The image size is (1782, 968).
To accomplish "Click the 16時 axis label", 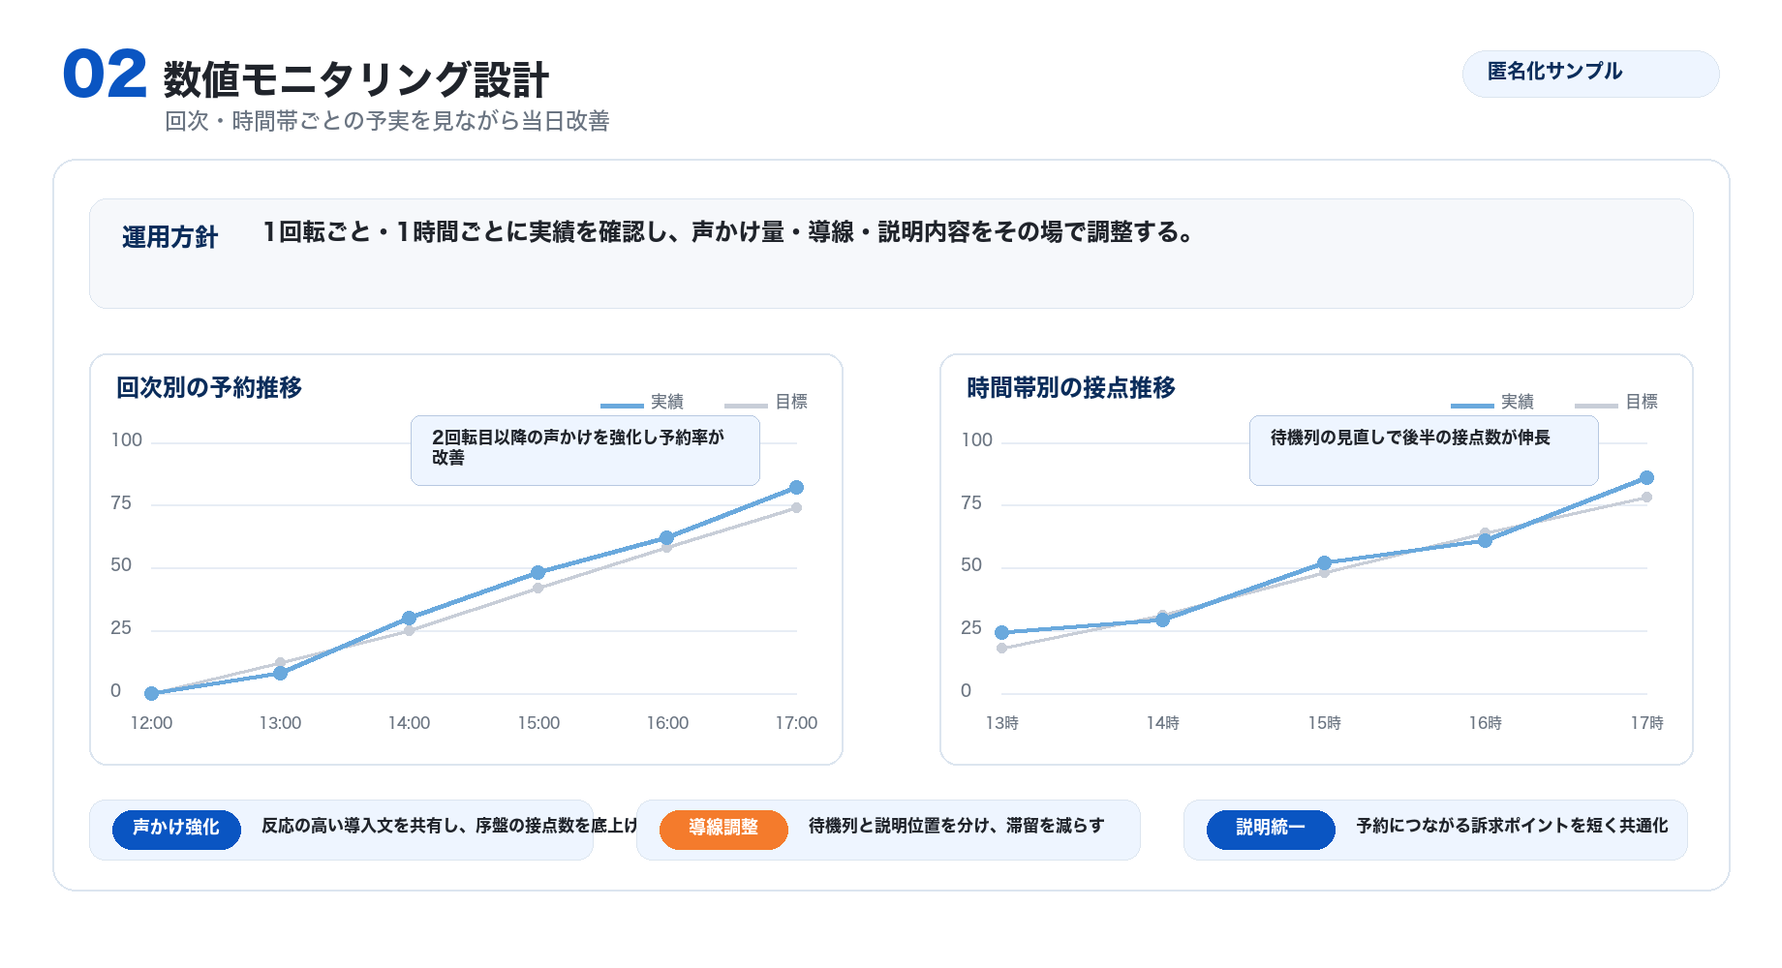I will pos(1485,723).
